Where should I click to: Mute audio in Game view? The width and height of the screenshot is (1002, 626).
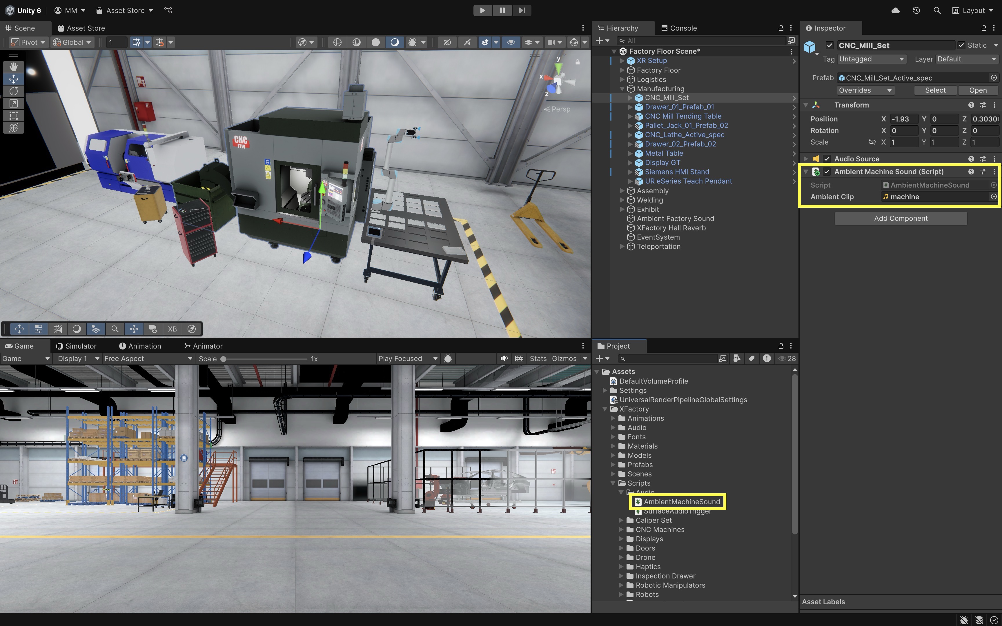pyautogui.click(x=504, y=359)
